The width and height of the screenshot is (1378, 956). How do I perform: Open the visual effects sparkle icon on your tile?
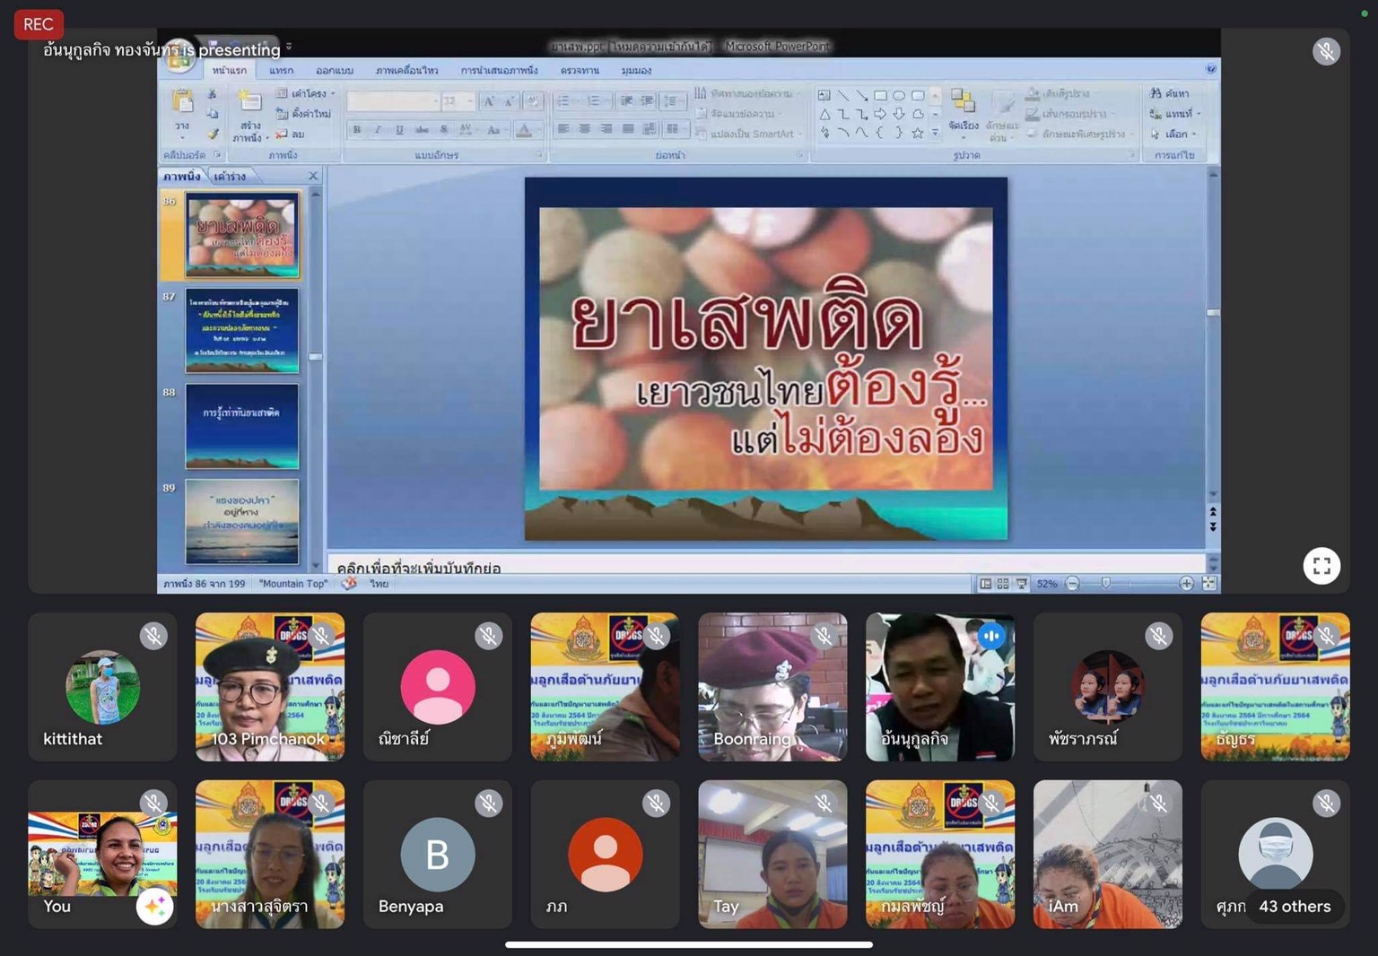(154, 907)
